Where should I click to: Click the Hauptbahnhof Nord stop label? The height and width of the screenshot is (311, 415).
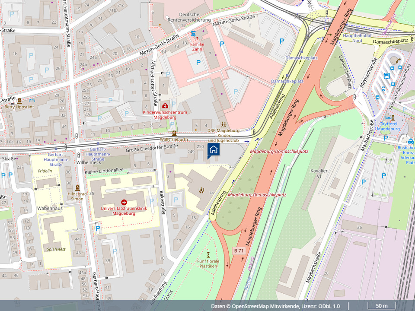click(x=351, y=38)
